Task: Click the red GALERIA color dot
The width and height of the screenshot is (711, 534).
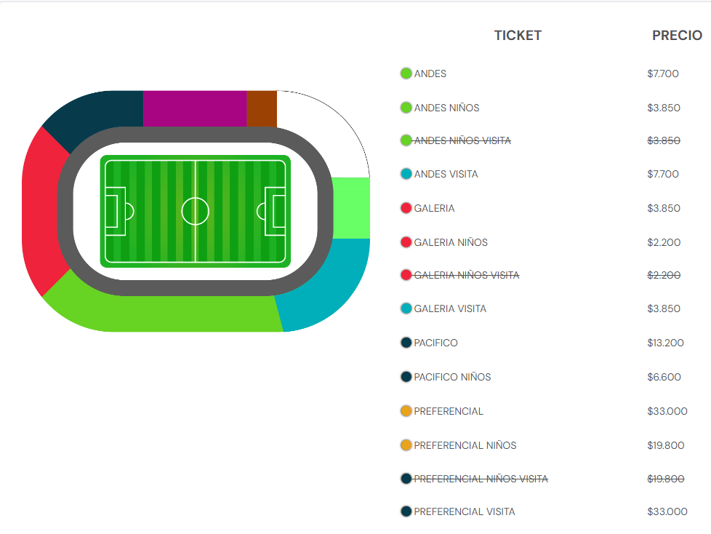Action: 406,208
